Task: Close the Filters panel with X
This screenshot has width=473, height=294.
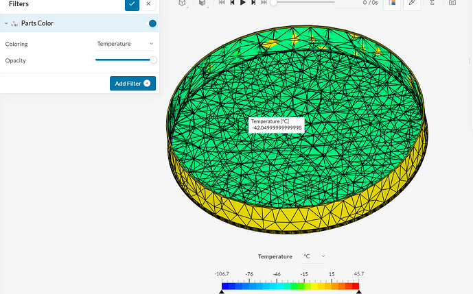Action: click(148, 4)
